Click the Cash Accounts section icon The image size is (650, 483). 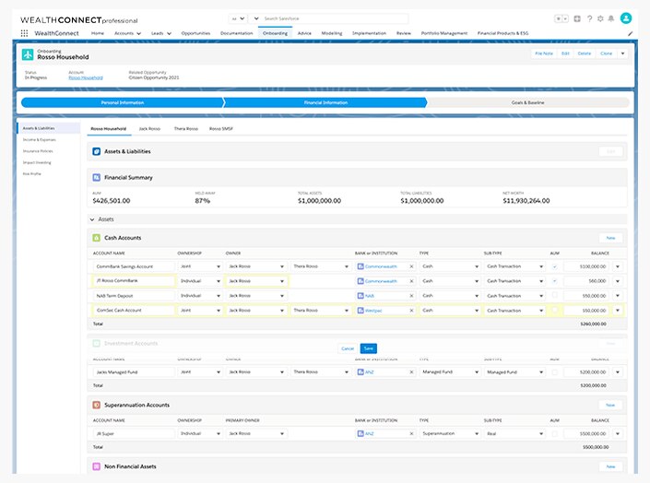coord(96,238)
